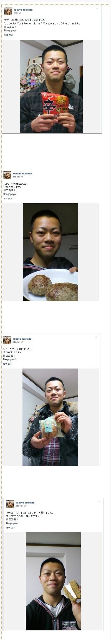
Task: Click 번역 보기 under the FamilyMart cake post
Action: 10,527
